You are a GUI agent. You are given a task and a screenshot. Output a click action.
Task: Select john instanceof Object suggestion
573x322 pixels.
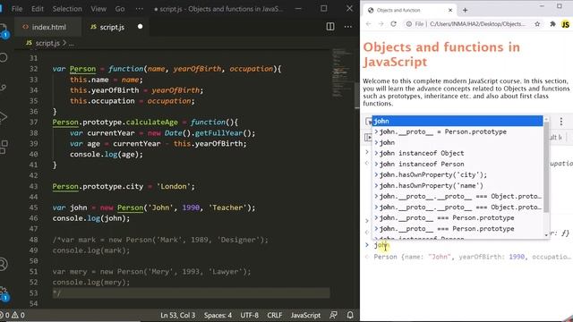(x=458, y=153)
